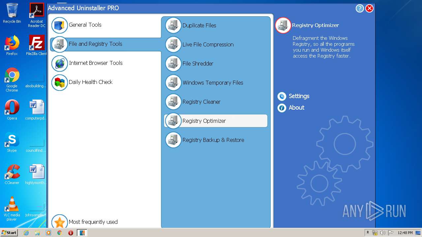Open VLC media player desktop shortcut
This screenshot has height=237, width=422.
[12, 209]
